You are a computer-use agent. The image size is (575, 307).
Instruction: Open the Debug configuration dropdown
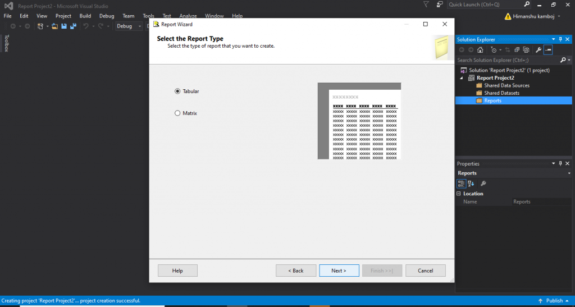pyautogui.click(x=129, y=26)
